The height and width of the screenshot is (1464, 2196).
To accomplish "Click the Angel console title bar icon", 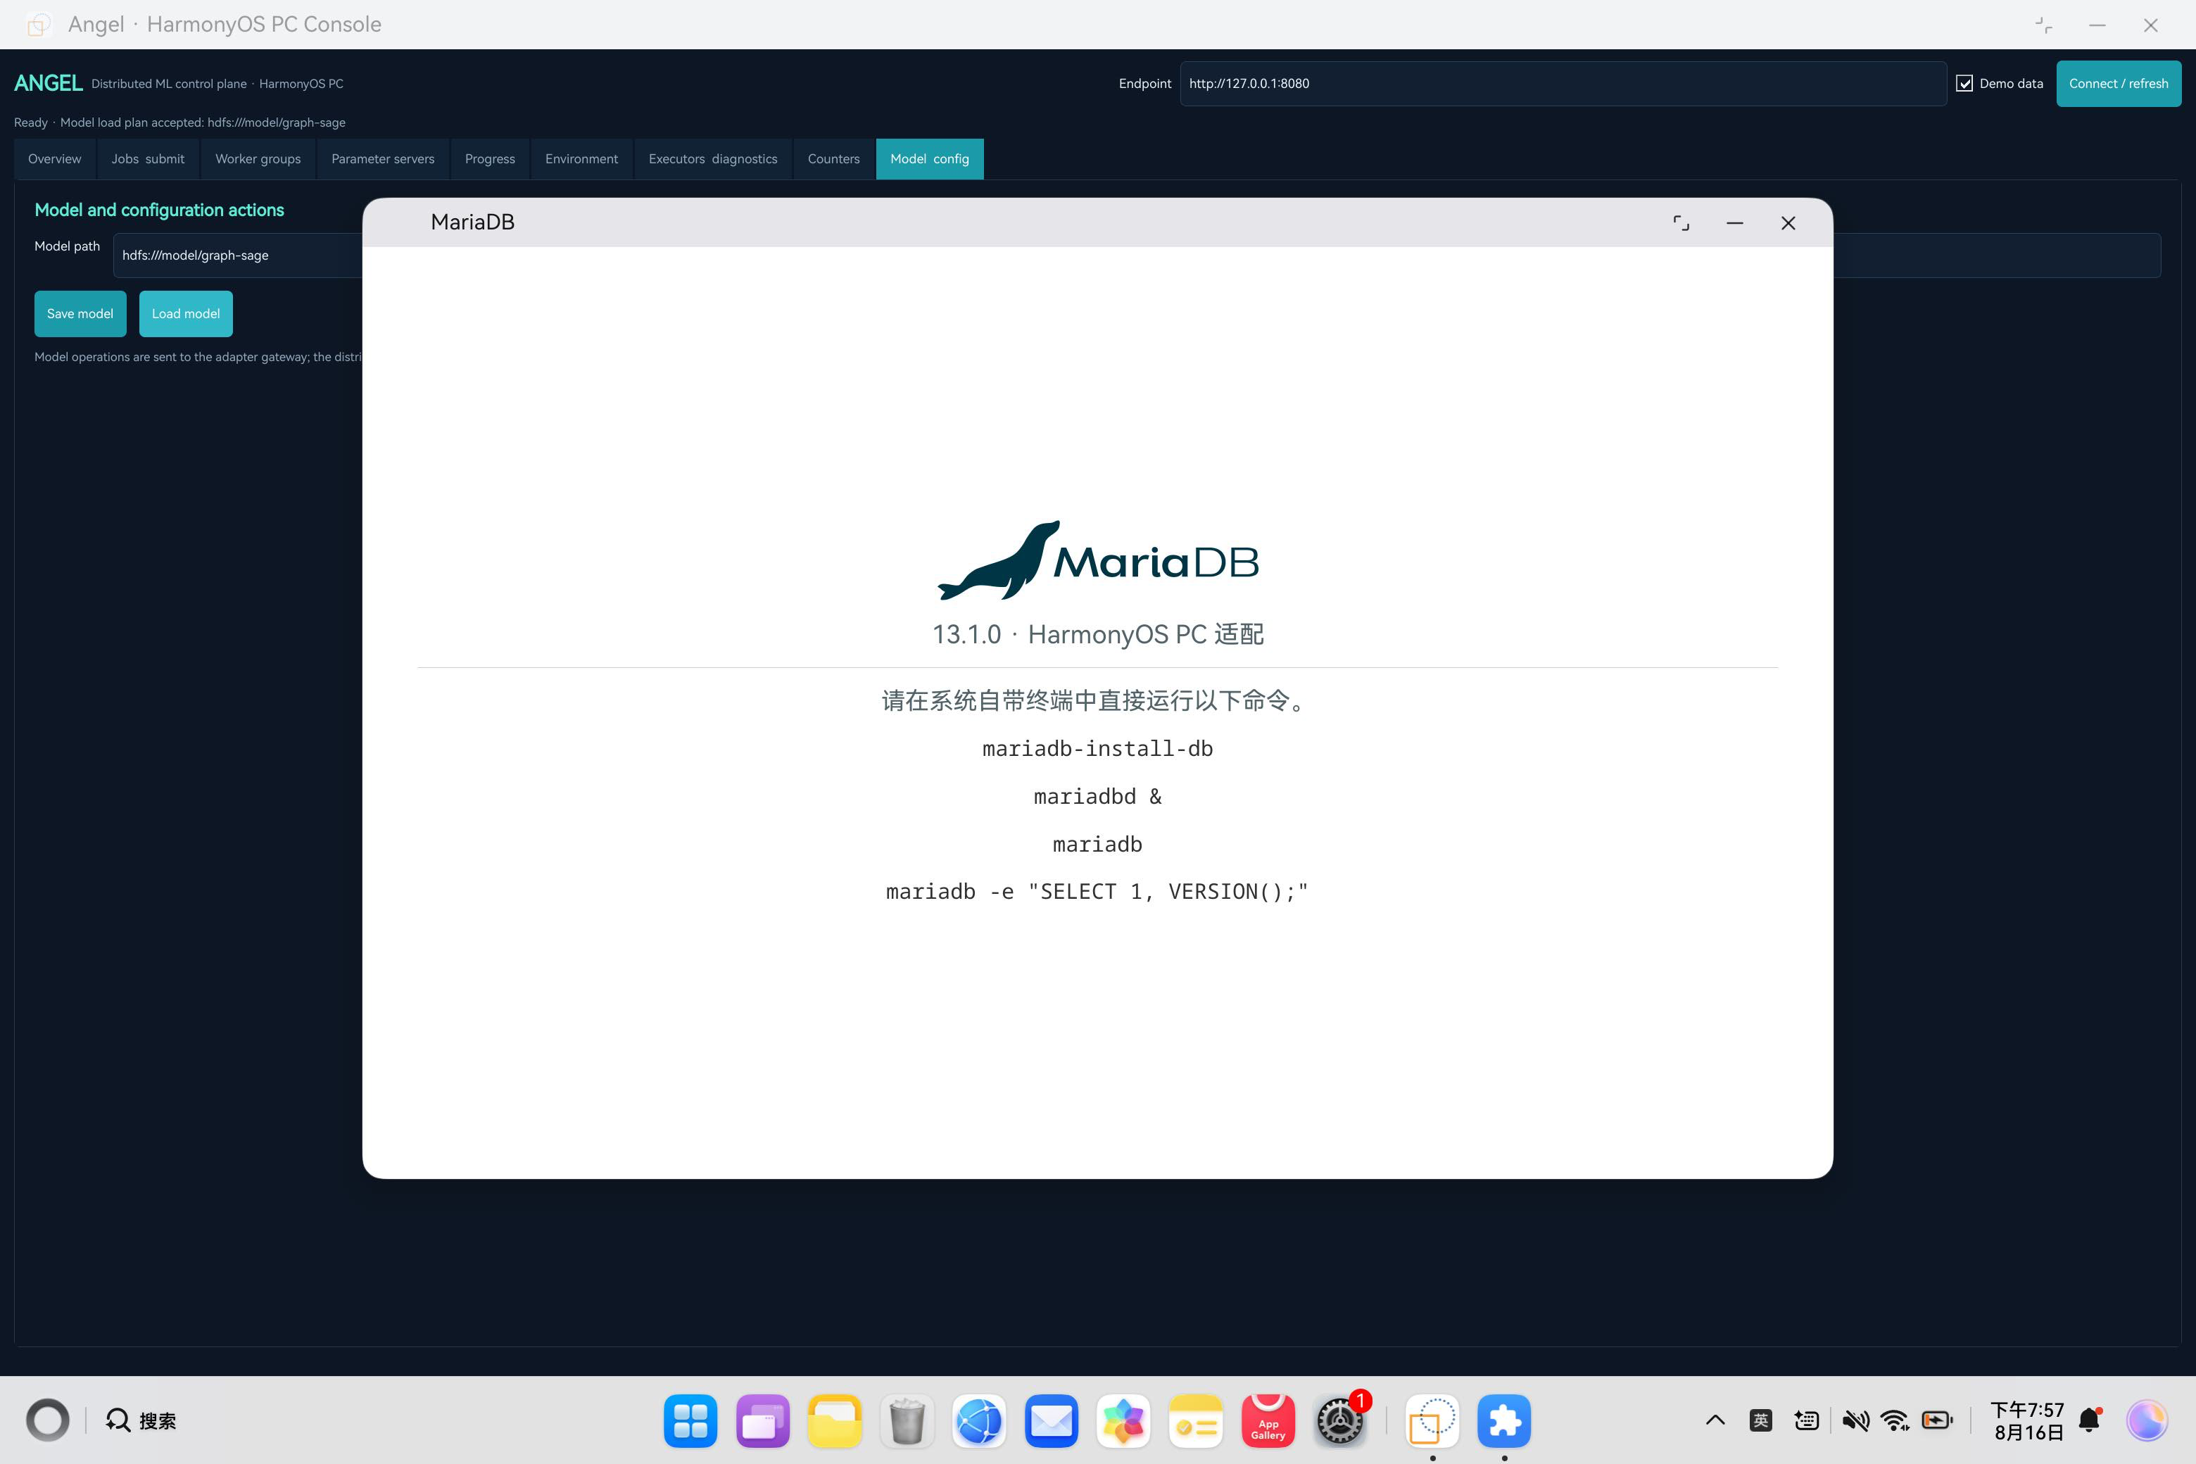I will tap(38, 25).
